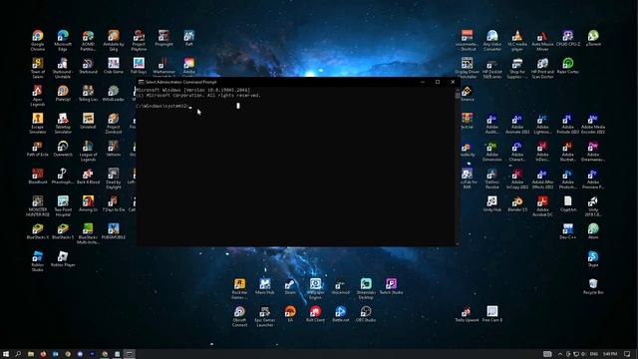Open File Explorer from the taskbar
The width and height of the screenshot is (638, 359).
coord(31,354)
